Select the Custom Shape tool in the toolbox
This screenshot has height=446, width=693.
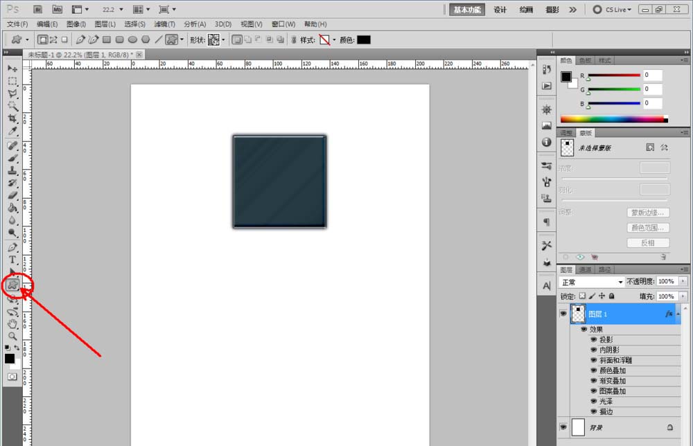pos(13,284)
